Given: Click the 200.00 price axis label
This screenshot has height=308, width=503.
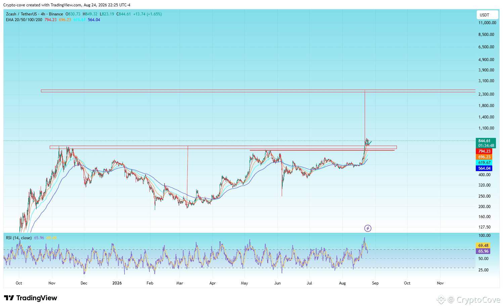Looking at the screenshot, I should (484, 207).
